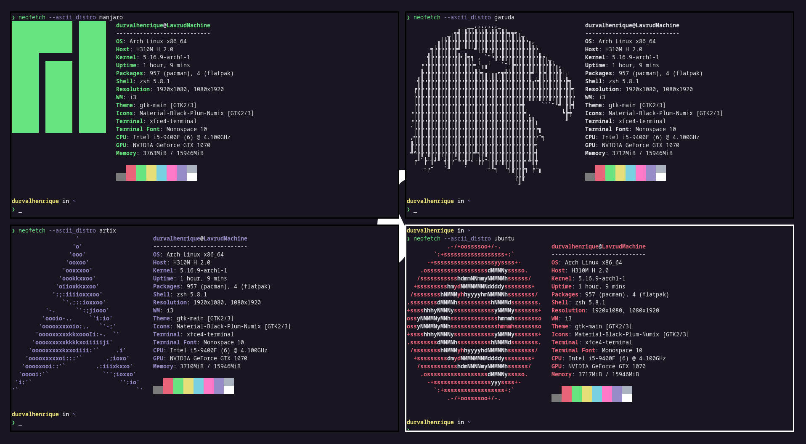The width and height of the screenshot is (806, 444).
Task: Focus the prompt cursor in the Garuda terminal
Action: 415,210
